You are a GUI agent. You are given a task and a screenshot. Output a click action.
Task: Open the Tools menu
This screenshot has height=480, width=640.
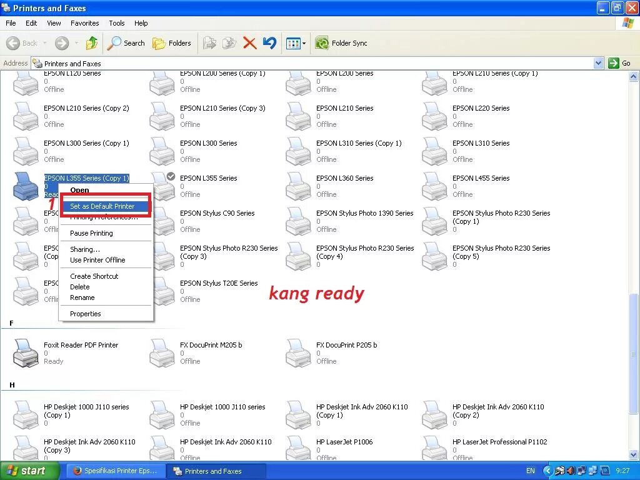pos(117,23)
